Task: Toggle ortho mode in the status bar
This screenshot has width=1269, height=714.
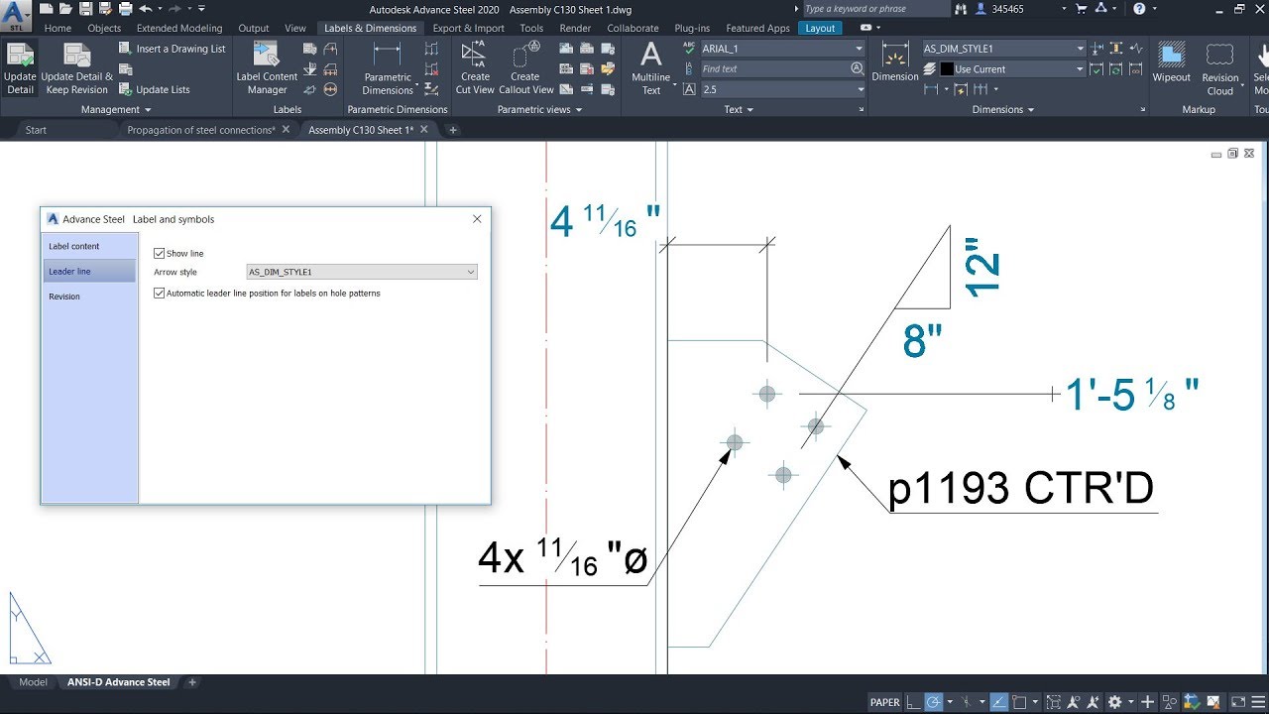Action: click(911, 701)
